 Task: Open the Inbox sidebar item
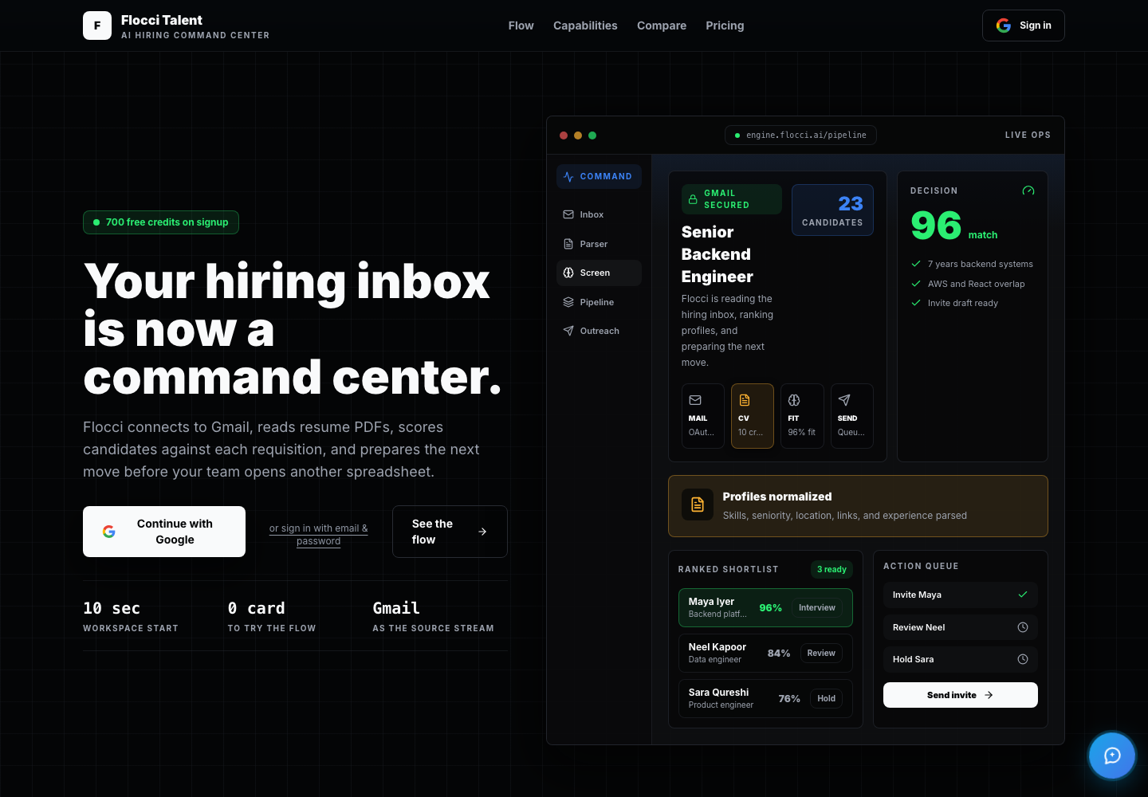(599, 214)
